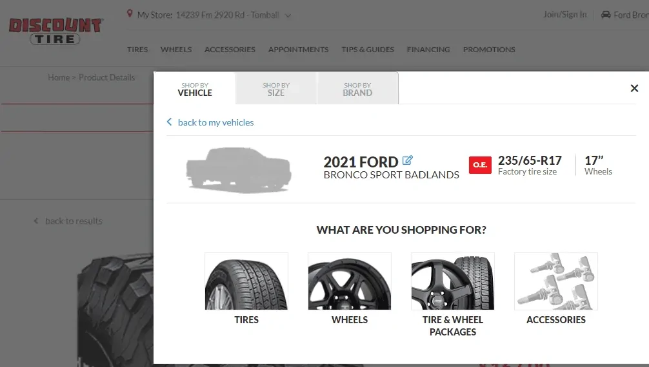
Task: Open the TIPS & GUIDES menu
Action: [368, 49]
